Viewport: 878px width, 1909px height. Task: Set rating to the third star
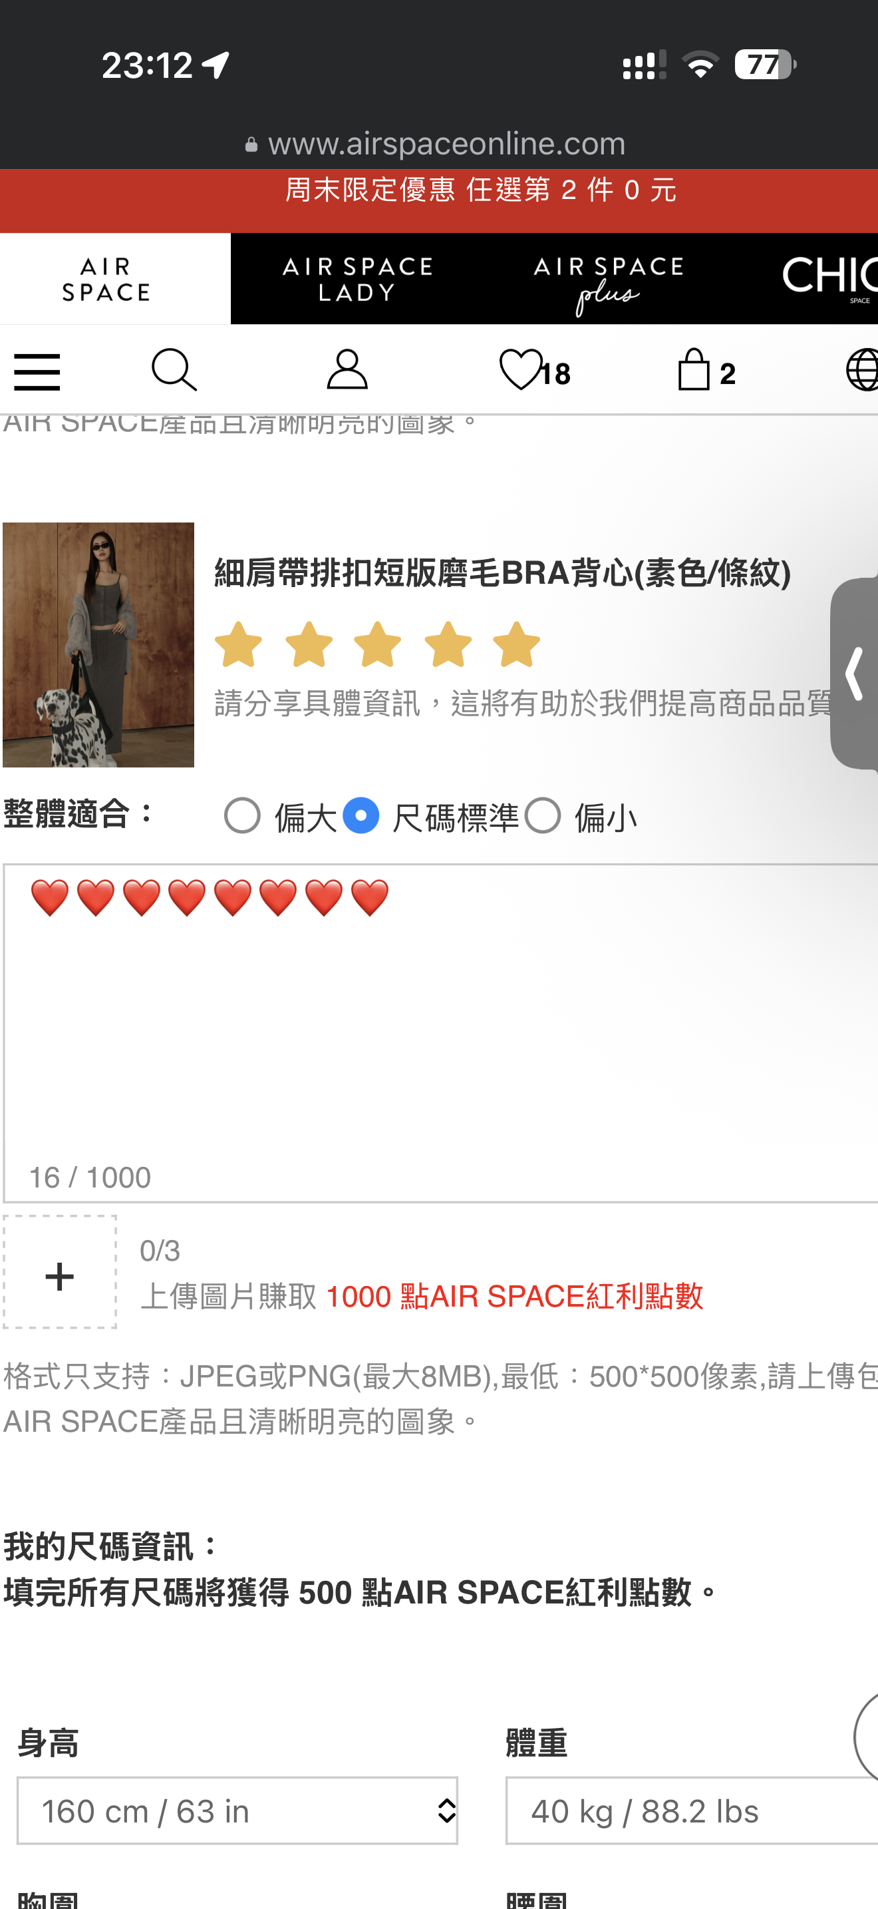[x=378, y=645]
